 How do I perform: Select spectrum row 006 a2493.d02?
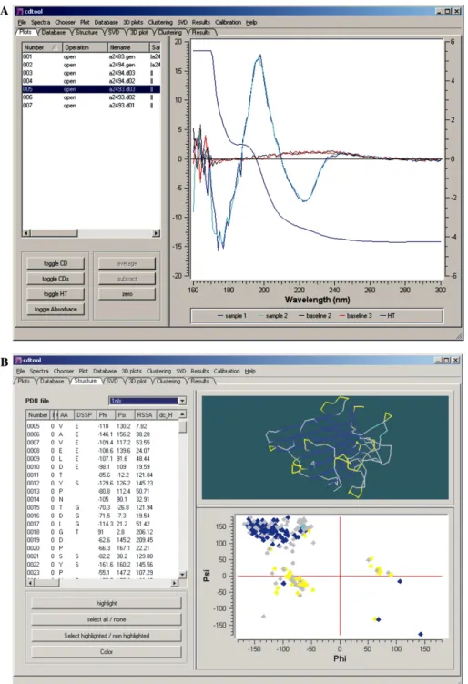tap(91, 97)
